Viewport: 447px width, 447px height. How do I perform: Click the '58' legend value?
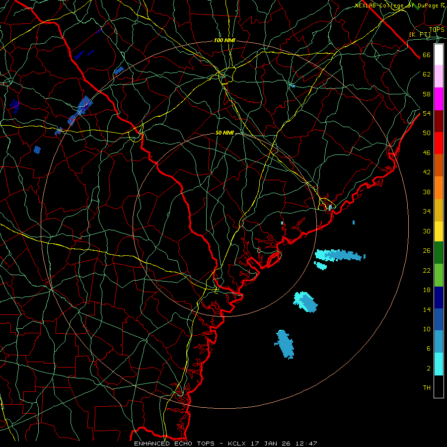[x=427, y=94]
